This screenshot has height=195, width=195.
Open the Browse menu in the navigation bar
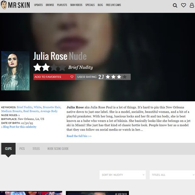click(x=50, y=5)
